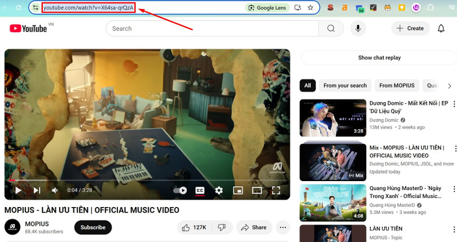Show chat replay

[x=379, y=58]
